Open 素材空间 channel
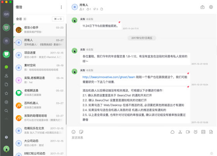Screen dimensions: 217x156 tap(40, 68)
